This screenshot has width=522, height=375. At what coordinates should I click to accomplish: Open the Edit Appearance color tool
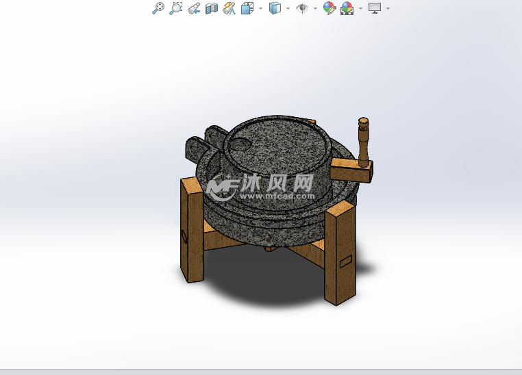coord(330,8)
